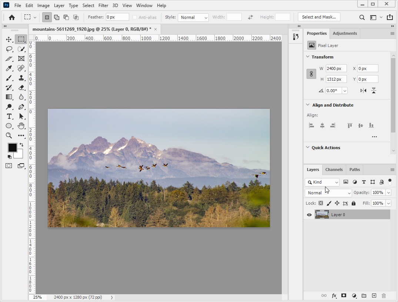398x302 pixels.
Task: Collapse the Quick Actions section
Action: click(308, 147)
